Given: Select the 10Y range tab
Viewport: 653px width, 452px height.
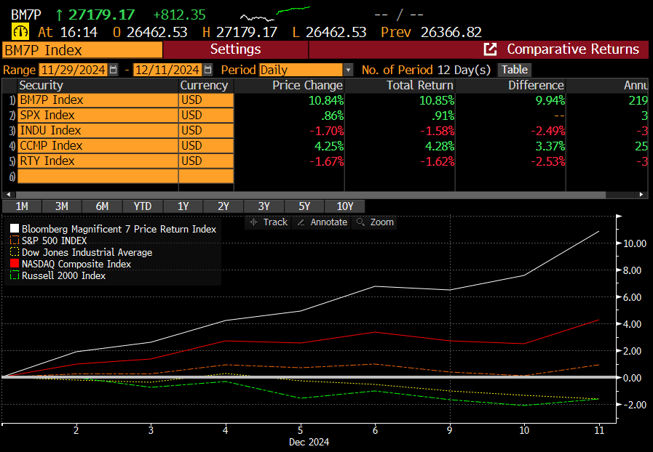Looking at the screenshot, I should coord(345,206).
